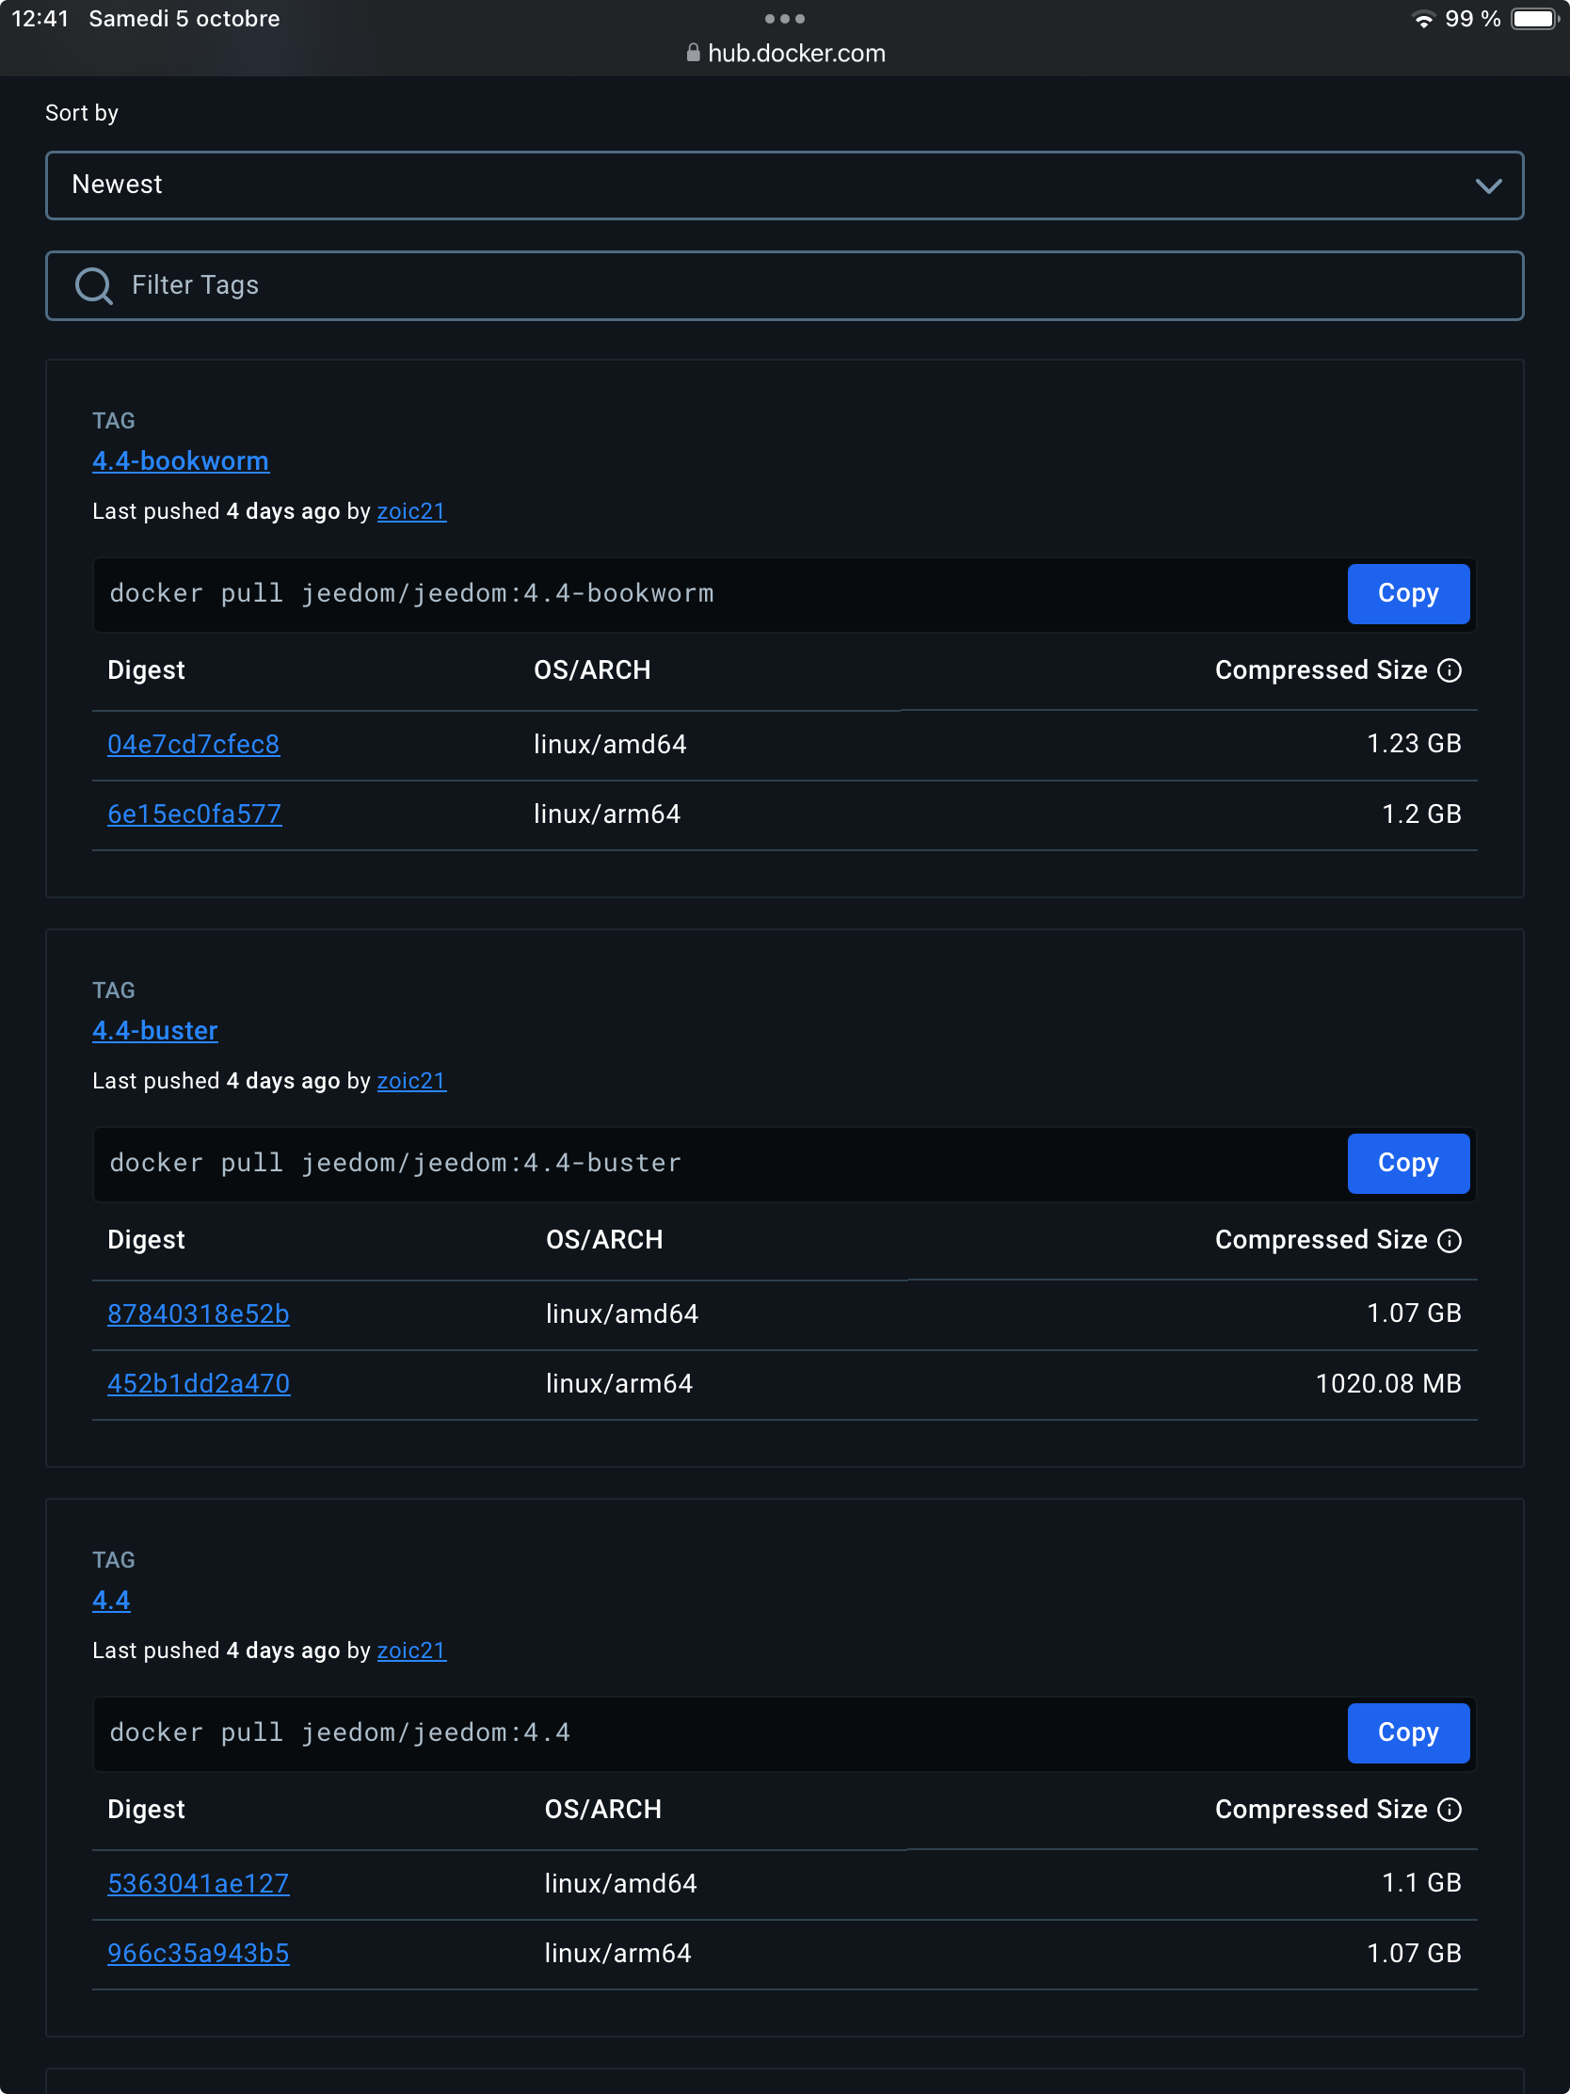Open zoic21 profile under 4.4-bookworm

pos(410,511)
